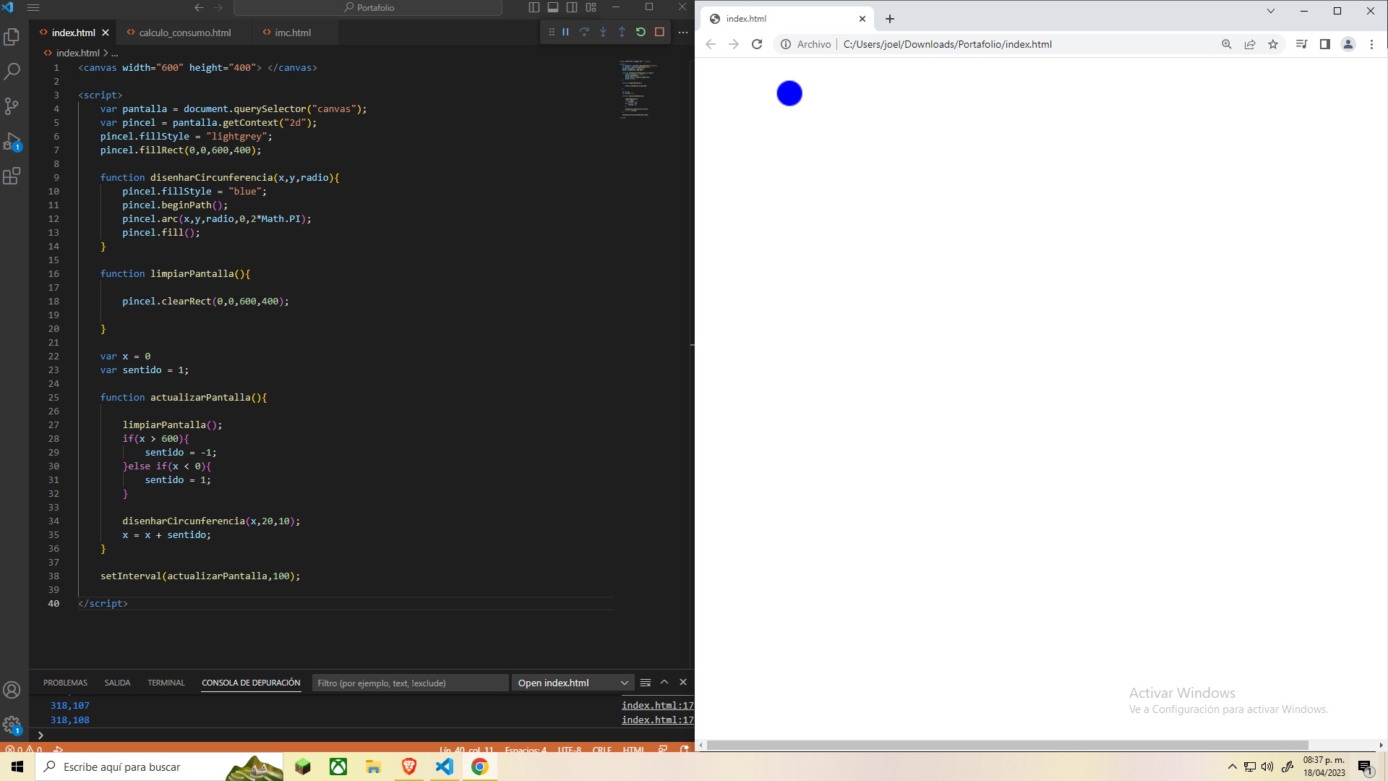Open Chrome zoom control
1388x781 pixels.
1227,44
